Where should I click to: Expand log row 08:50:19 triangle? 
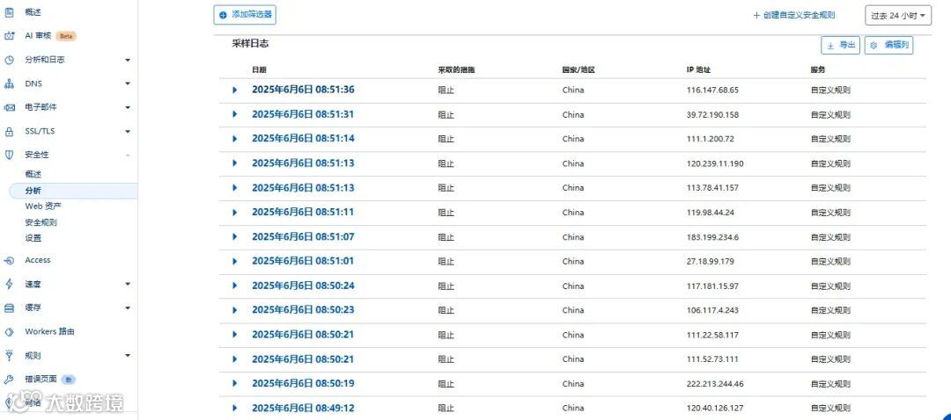(x=235, y=384)
